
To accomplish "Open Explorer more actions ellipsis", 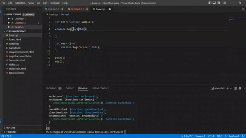I will coord(38,9).
